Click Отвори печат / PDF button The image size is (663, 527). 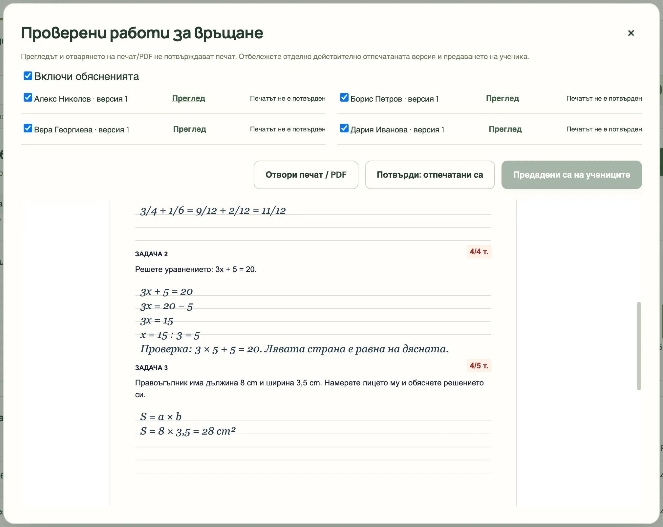306,175
